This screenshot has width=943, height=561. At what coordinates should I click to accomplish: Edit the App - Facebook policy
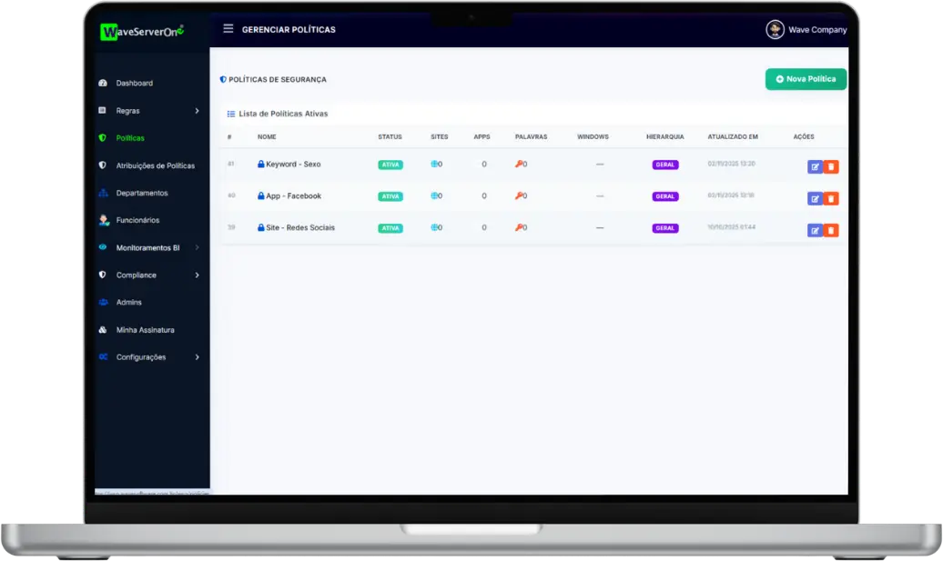pyautogui.click(x=815, y=199)
